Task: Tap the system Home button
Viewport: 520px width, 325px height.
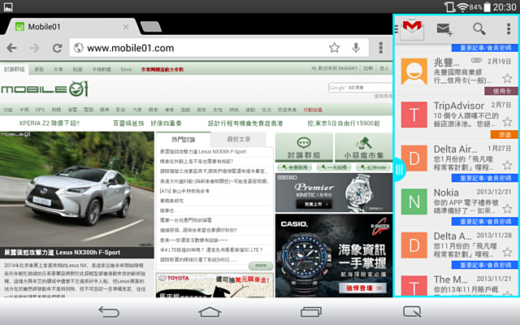Action: click(x=210, y=312)
